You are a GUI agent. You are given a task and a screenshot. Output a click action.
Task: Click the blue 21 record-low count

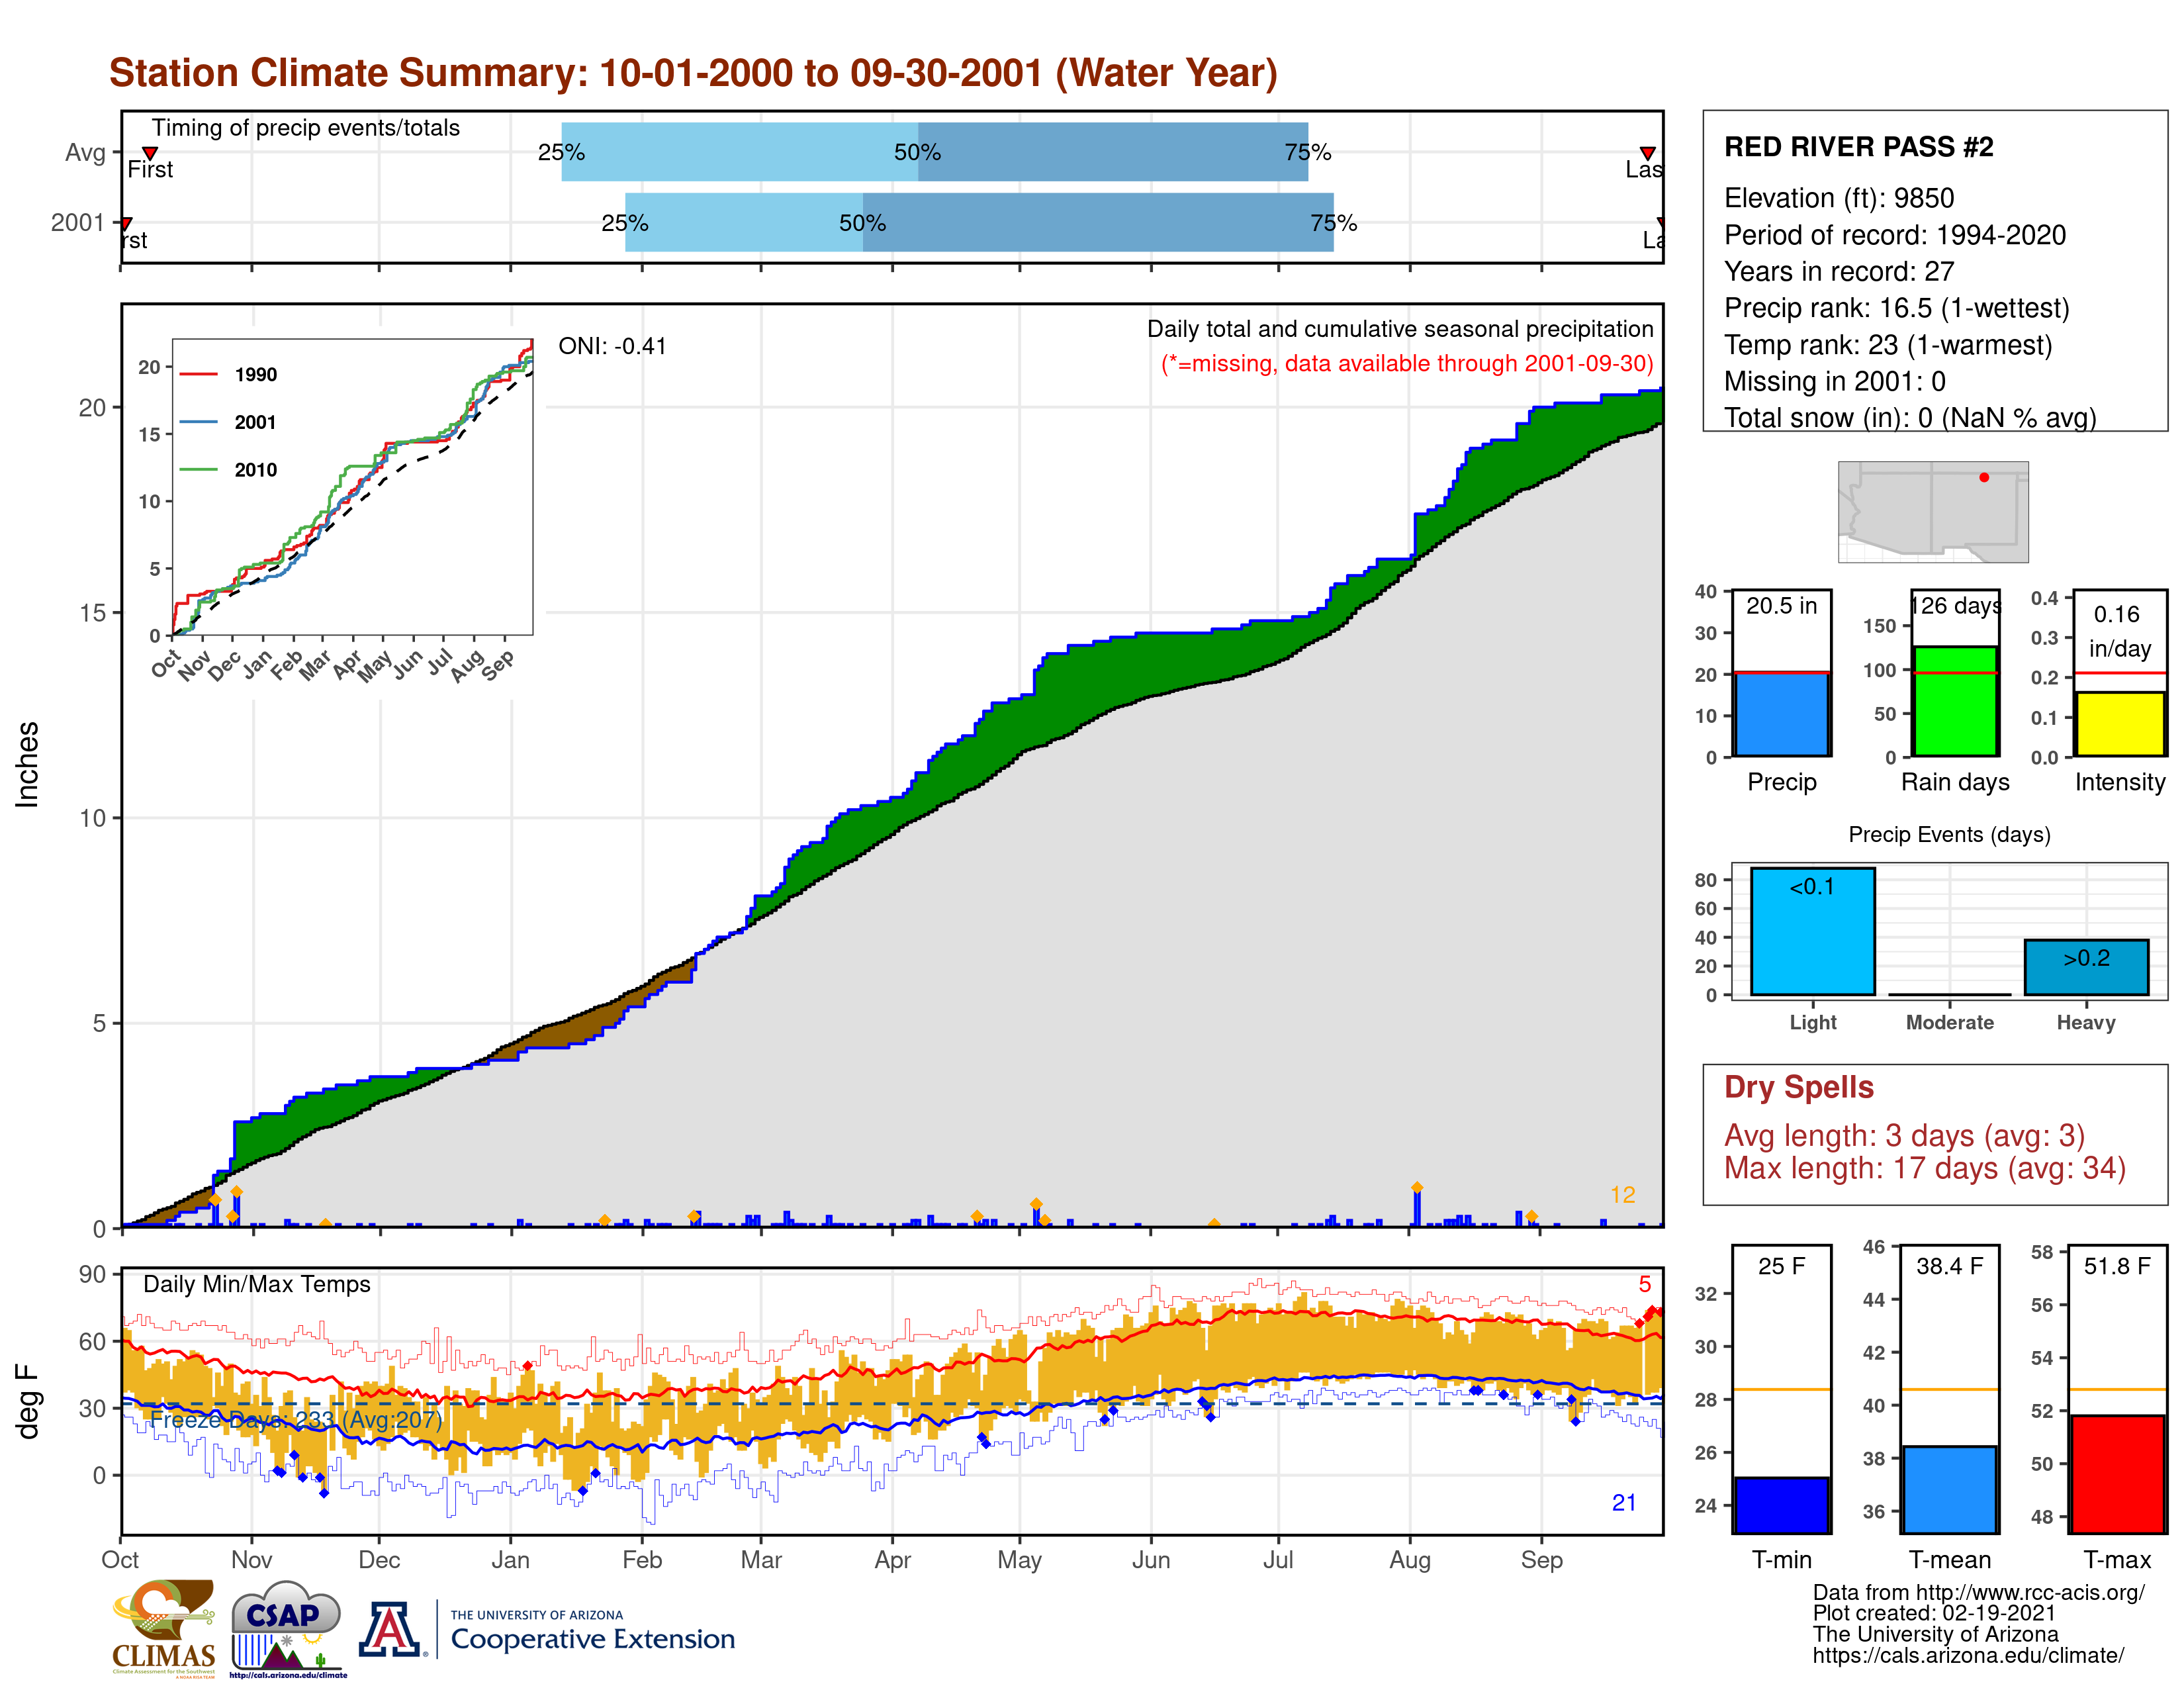click(x=1623, y=1503)
